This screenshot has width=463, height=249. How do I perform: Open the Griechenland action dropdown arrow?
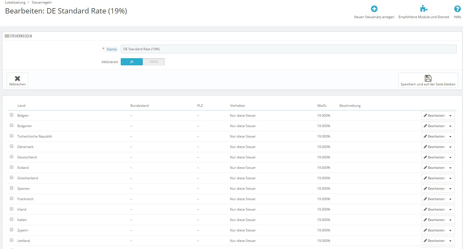[450, 178]
